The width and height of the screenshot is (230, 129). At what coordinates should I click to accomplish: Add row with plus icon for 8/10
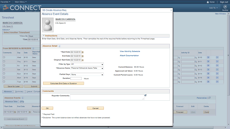coord(208,57)
